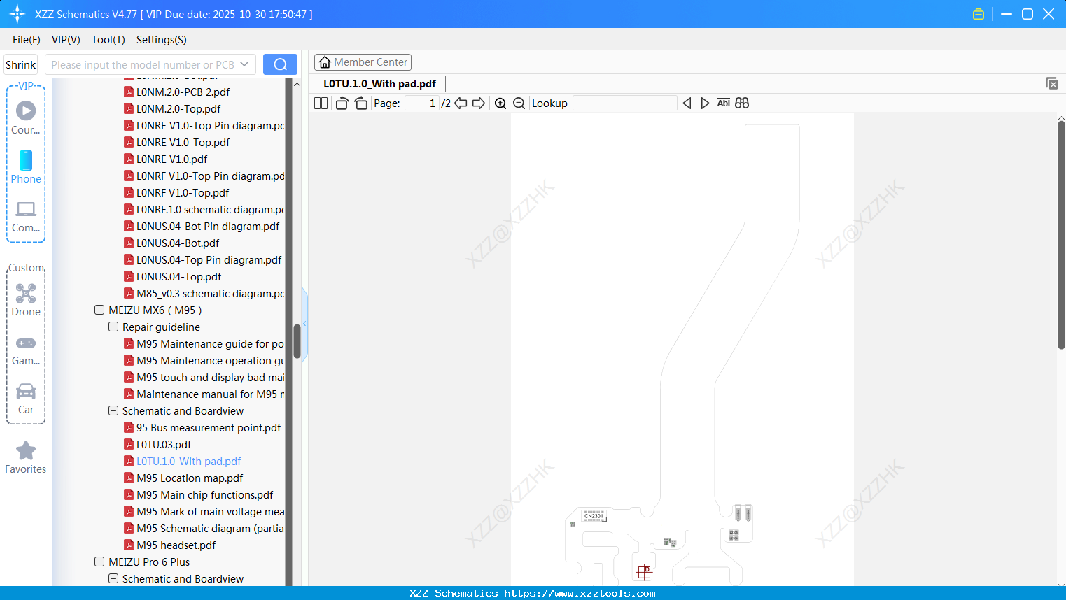Zoom in on the PDF
This screenshot has width=1066, height=600.
(500, 103)
